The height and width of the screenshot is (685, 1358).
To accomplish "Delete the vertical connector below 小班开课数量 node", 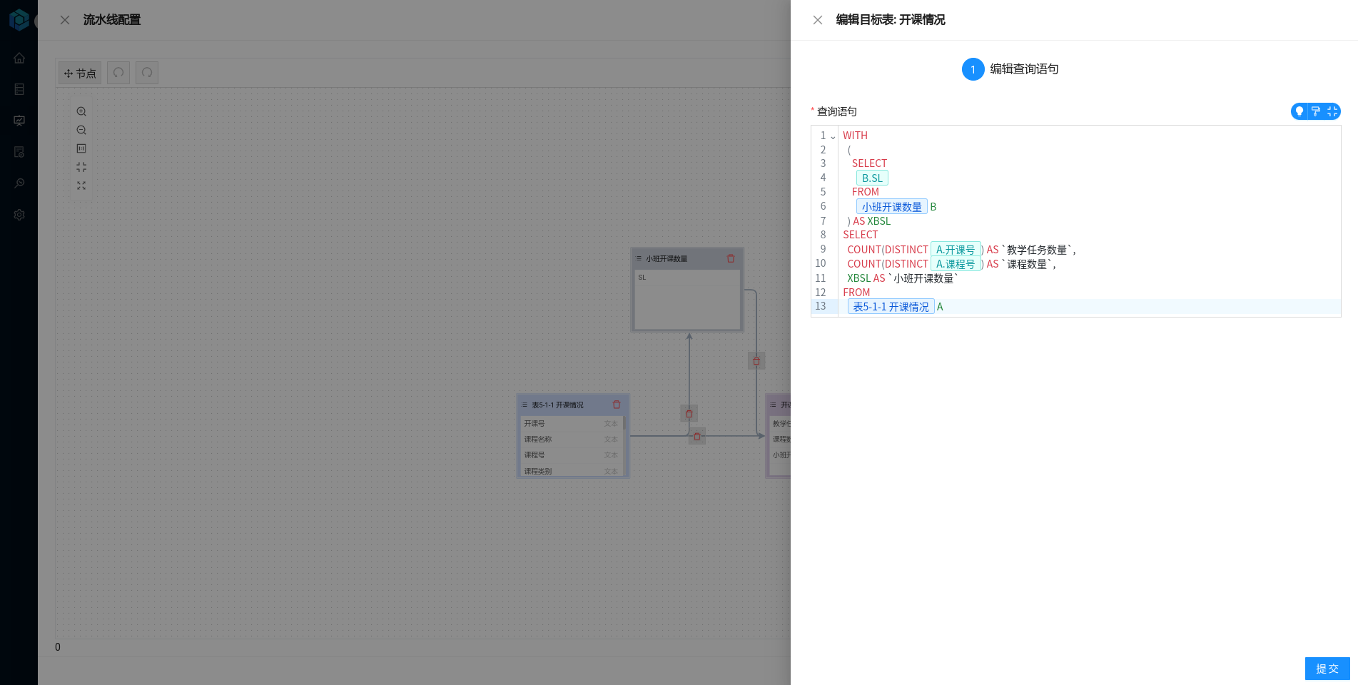I will (x=689, y=413).
